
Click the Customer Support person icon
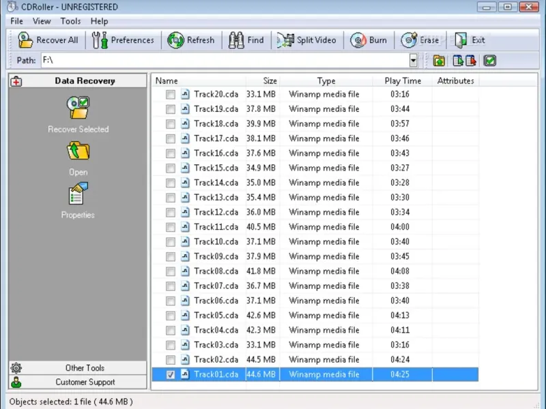(x=16, y=382)
